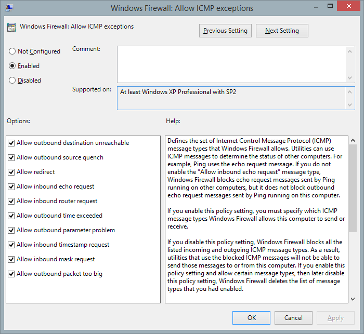The height and width of the screenshot is (334, 364).
Task: Click the 'Options:' label
Action: coord(18,121)
